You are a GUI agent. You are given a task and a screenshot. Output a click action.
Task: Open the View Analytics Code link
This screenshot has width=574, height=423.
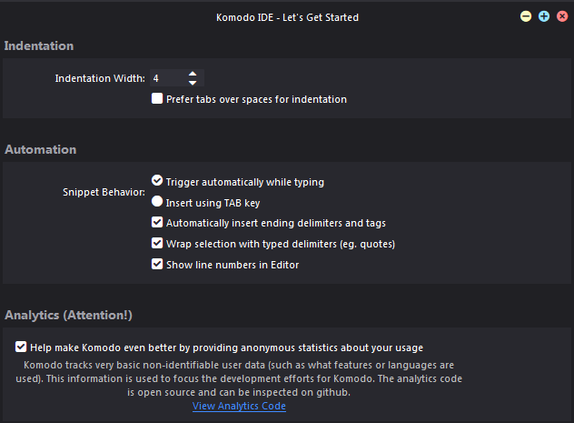(239, 407)
